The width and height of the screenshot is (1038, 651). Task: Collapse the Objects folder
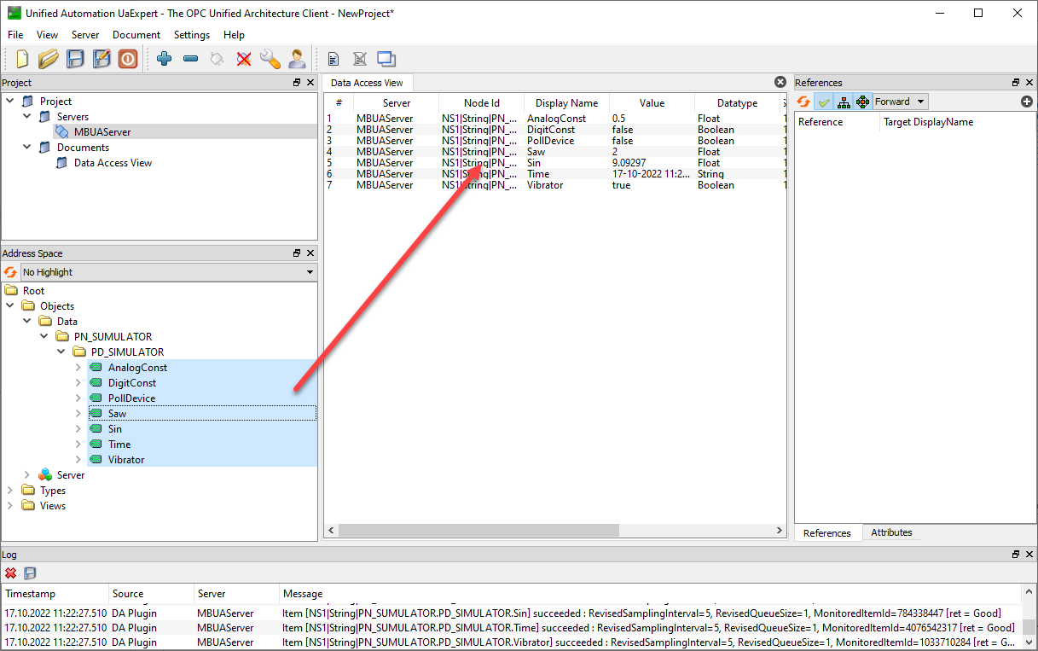click(x=10, y=306)
